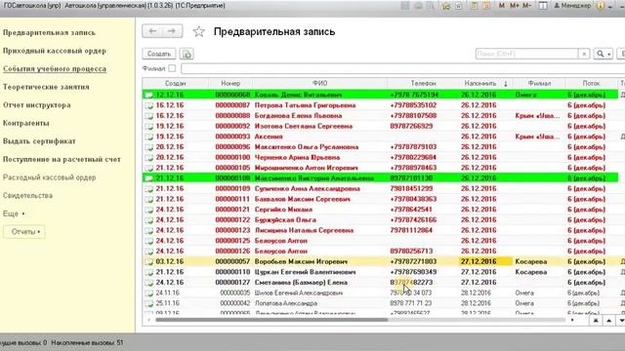This screenshot has height=351, width=625.
Task: Open Контрагенты in the sidebar
Action: pos(26,123)
